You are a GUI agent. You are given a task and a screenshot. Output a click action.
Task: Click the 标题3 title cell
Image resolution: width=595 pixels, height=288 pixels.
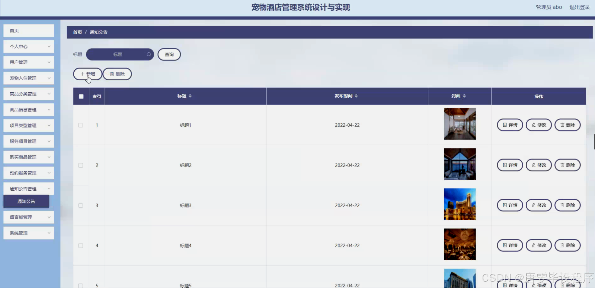click(x=186, y=205)
